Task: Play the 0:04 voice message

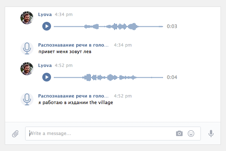Action: coord(47,77)
